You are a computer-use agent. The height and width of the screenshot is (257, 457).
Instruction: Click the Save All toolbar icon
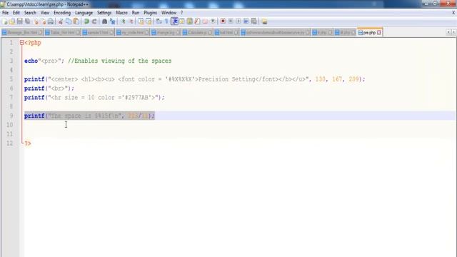tap(28, 21)
